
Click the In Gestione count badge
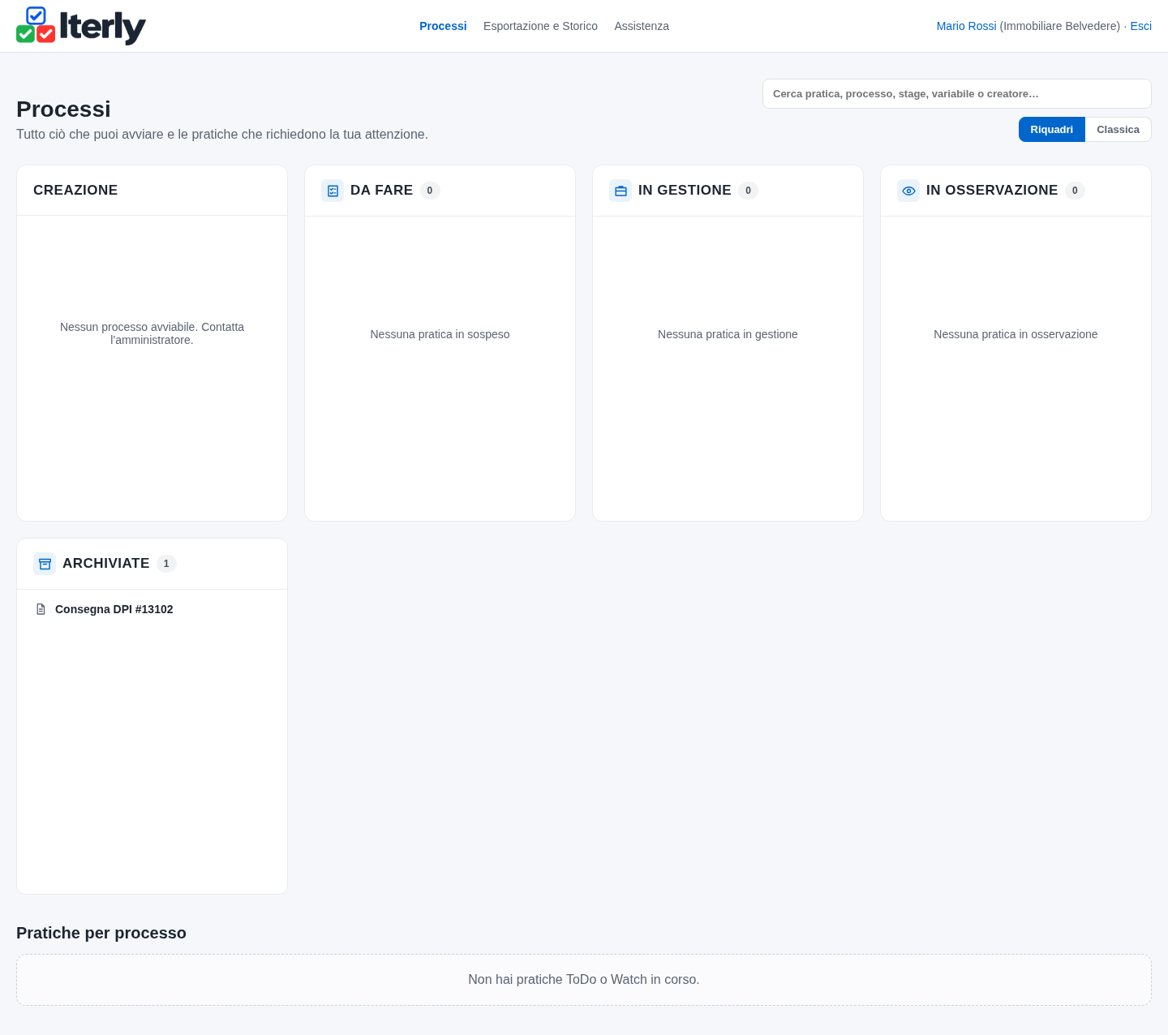point(748,191)
